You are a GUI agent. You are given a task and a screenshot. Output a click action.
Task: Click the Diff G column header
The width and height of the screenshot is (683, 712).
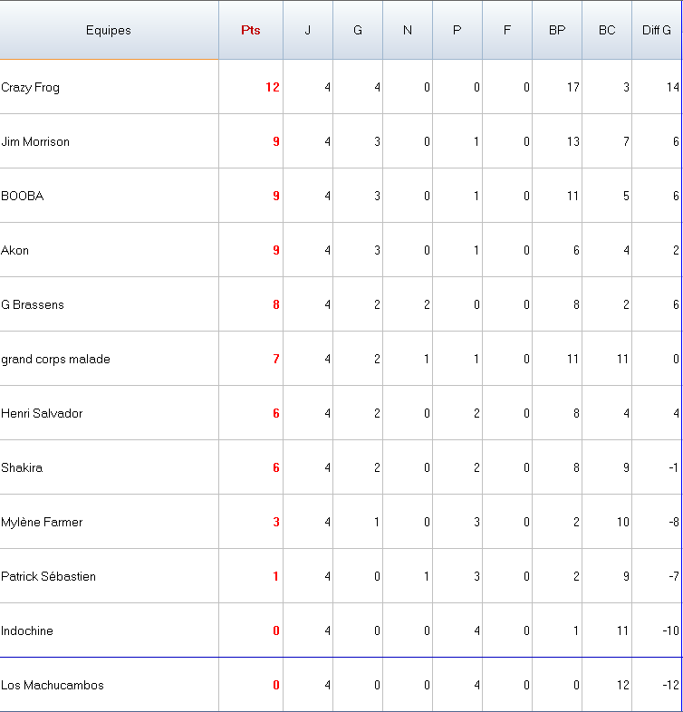tap(657, 30)
